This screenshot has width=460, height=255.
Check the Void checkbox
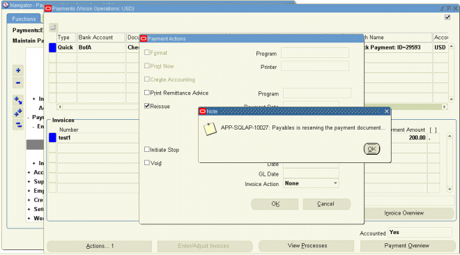(147, 162)
